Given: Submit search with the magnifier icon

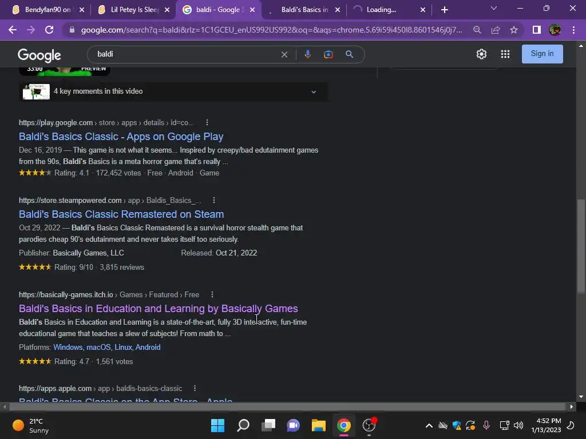Looking at the screenshot, I should click(350, 54).
